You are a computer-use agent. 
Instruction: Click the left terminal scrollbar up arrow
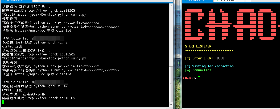pos(171,6)
